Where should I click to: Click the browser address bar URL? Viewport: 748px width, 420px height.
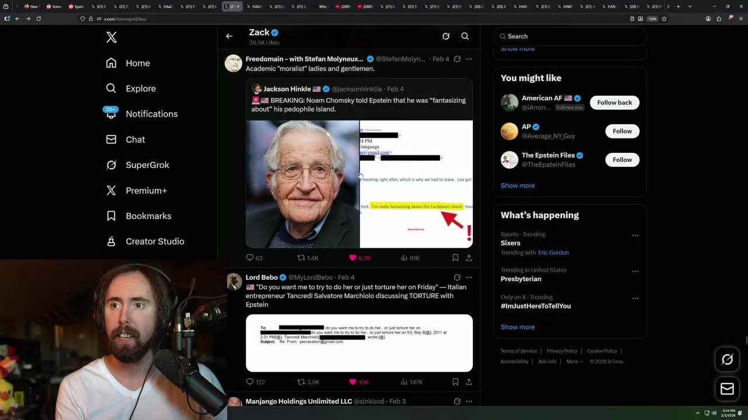(125, 19)
